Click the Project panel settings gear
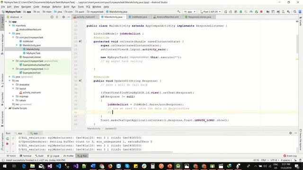Image resolution: width=303 pixels, height=170 pixels. [63, 17]
